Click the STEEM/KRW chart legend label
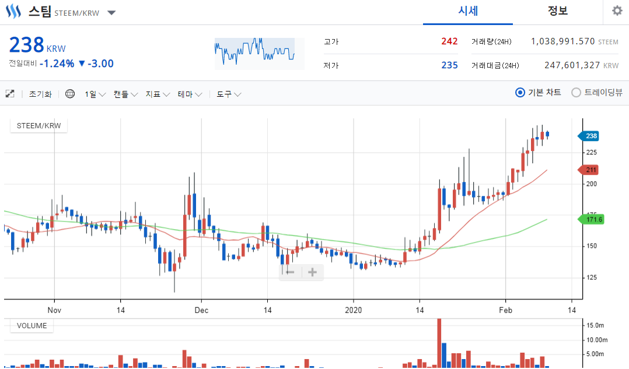Viewport: 629px width, 369px height. (39, 126)
